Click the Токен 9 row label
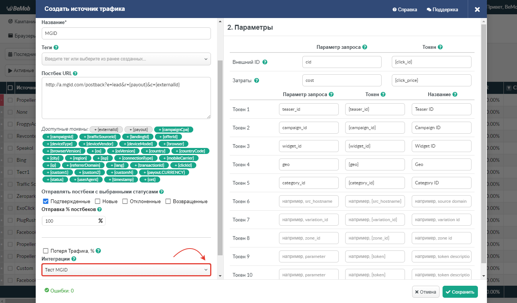Screen dimensions: 517x303 tap(241, 256)
